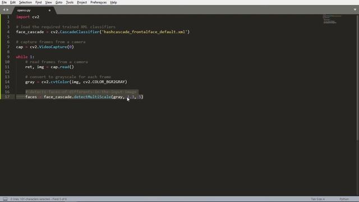359x202 pixels.
Task: Click the selected comment on line 16
Action: pyautogui.click(x=81, y=92)
